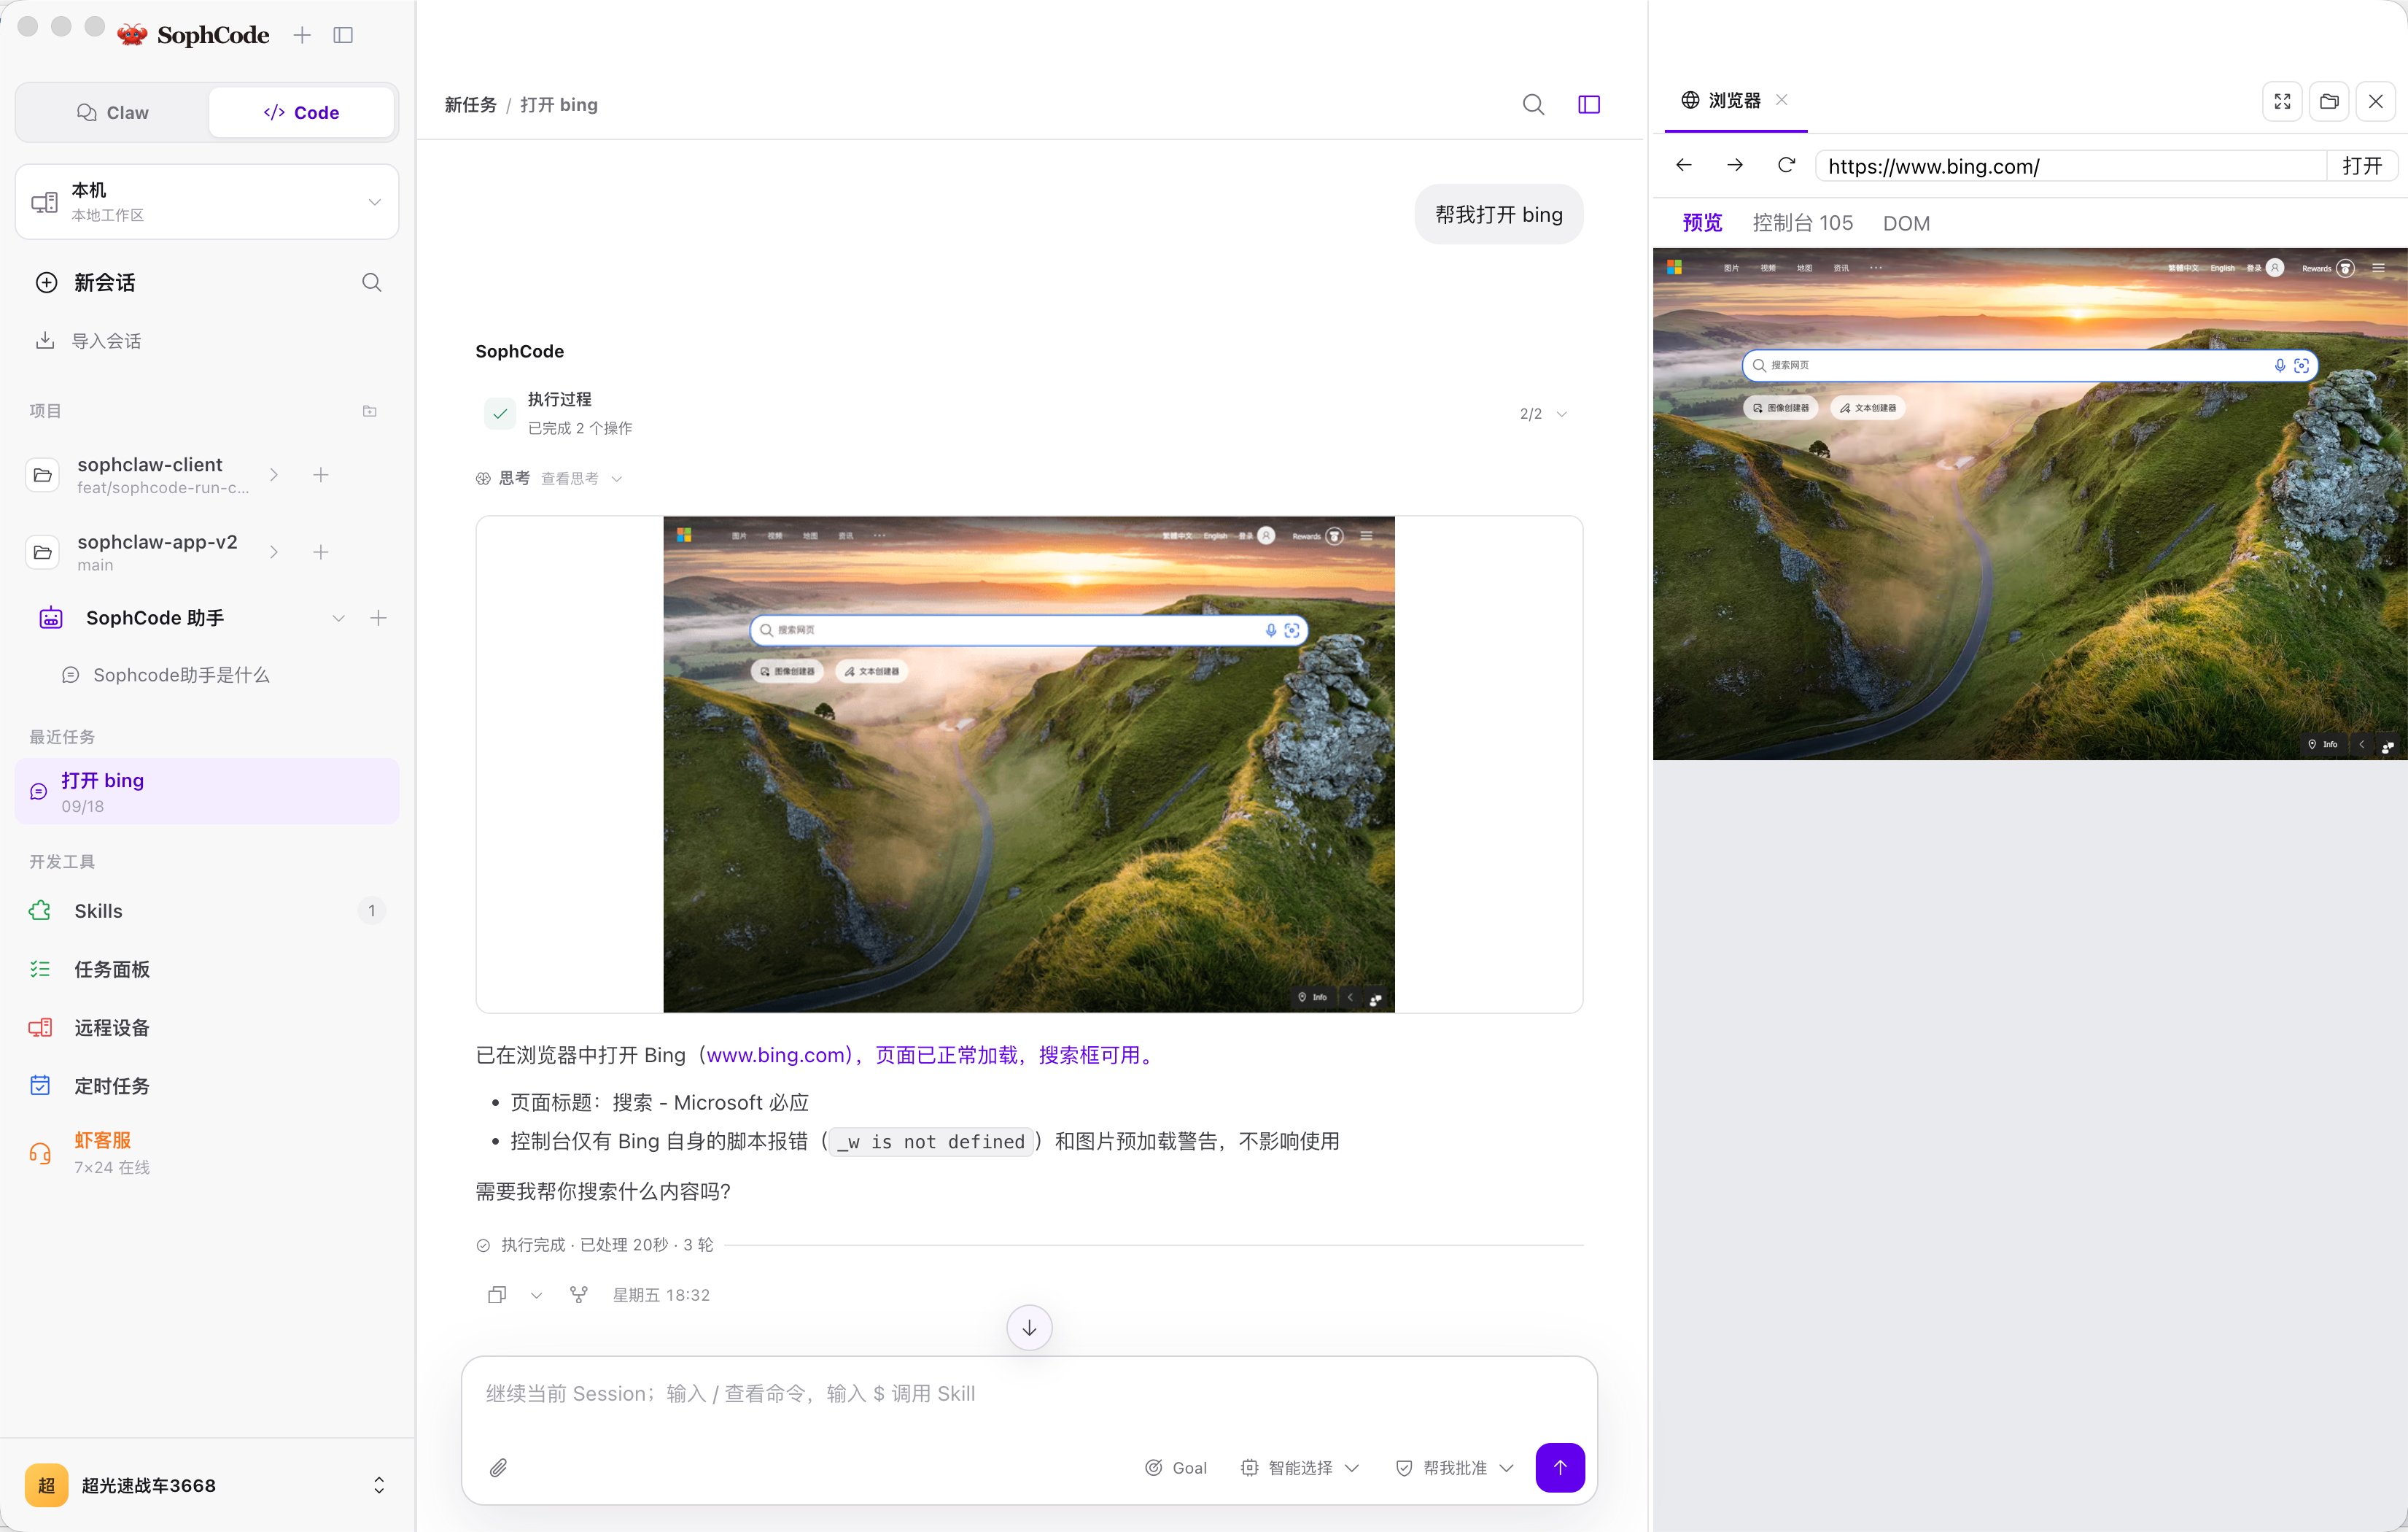
Task: Switch to the Code mode tab
Action: point(301,112)
